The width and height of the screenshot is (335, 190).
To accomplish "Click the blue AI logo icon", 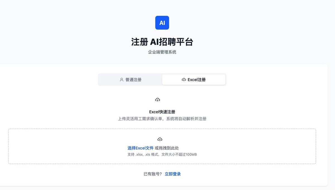I will coord(162,23).
